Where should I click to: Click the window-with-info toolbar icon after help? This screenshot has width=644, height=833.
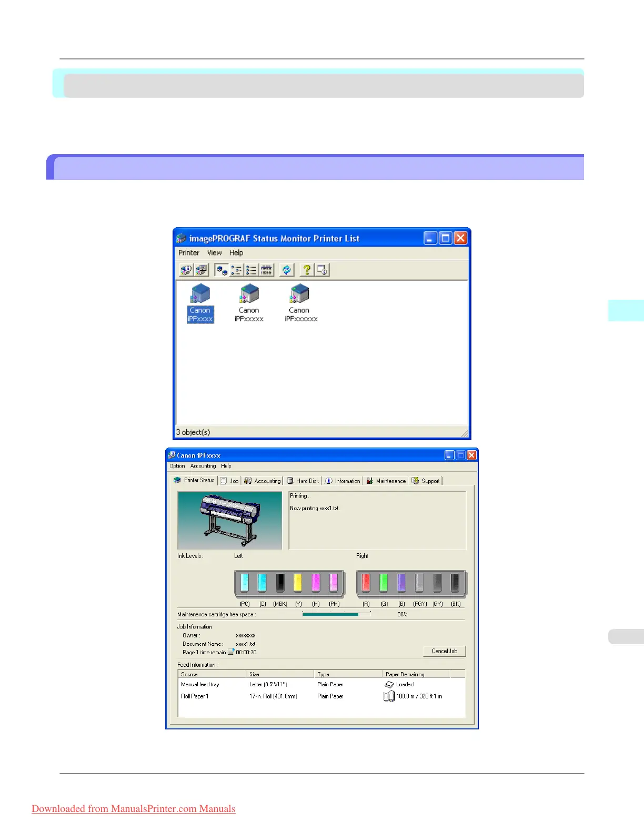322,270
